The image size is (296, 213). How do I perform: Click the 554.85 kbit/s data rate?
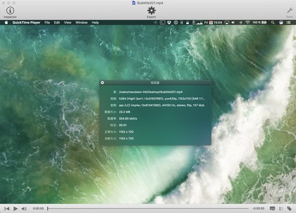[x=128, y=119]
